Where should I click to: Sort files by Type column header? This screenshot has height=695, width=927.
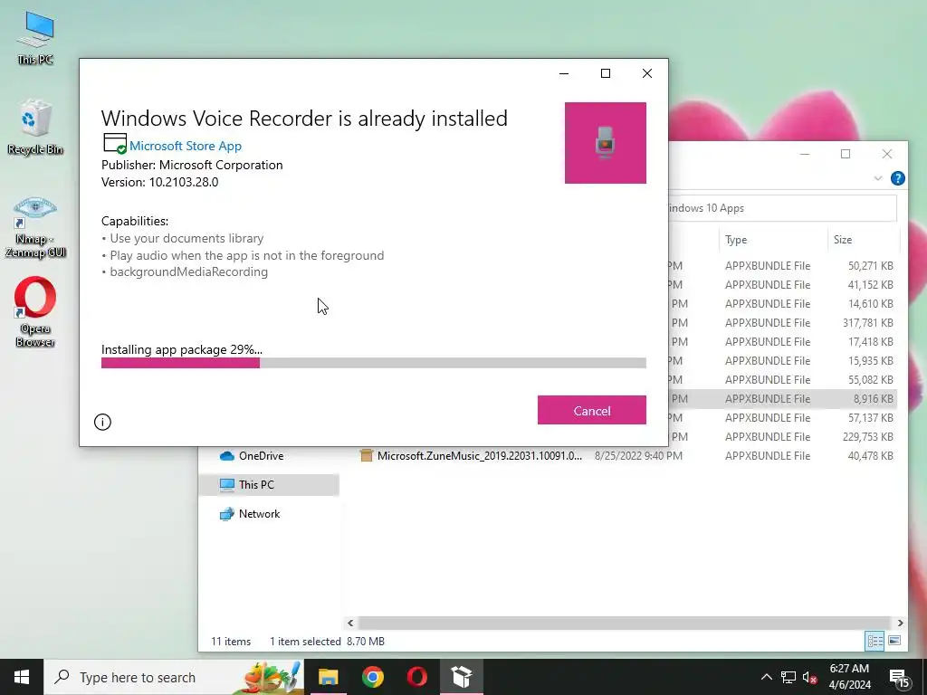click(x=773, y=239)
